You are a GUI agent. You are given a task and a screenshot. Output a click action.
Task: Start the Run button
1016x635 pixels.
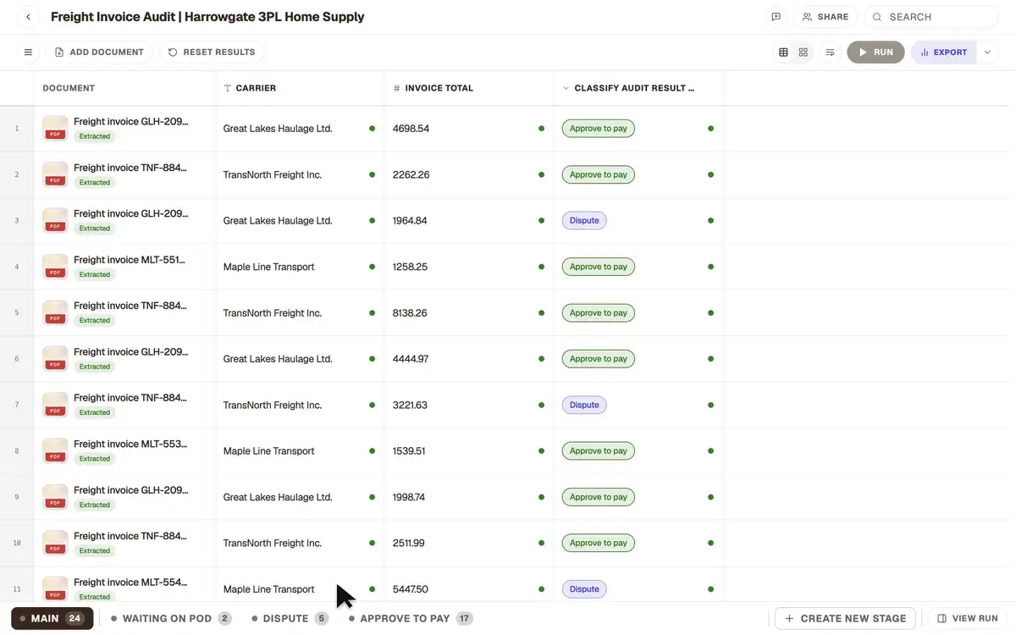click(x=875, y=52)
